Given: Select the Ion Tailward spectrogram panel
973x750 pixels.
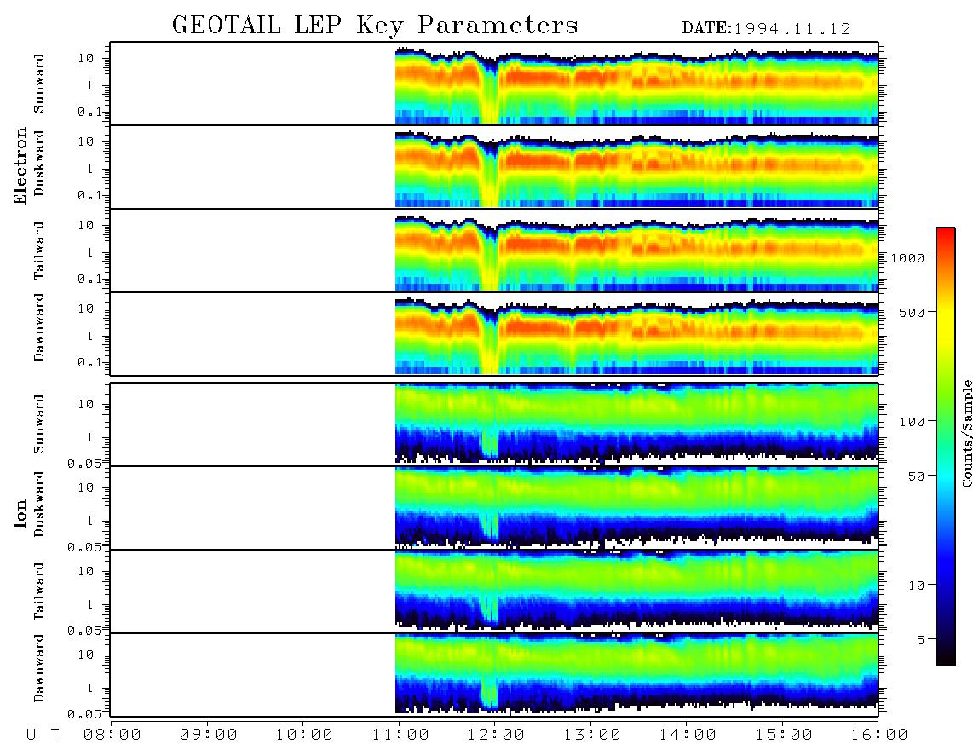Looking at the screenshot, I should click(x=494, y=591).
